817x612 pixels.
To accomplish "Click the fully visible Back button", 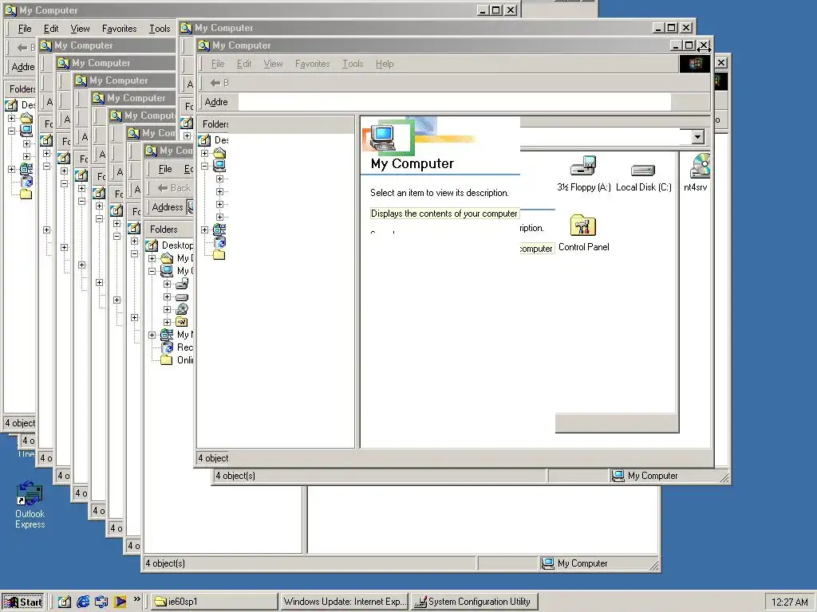I will coord(173,188).
